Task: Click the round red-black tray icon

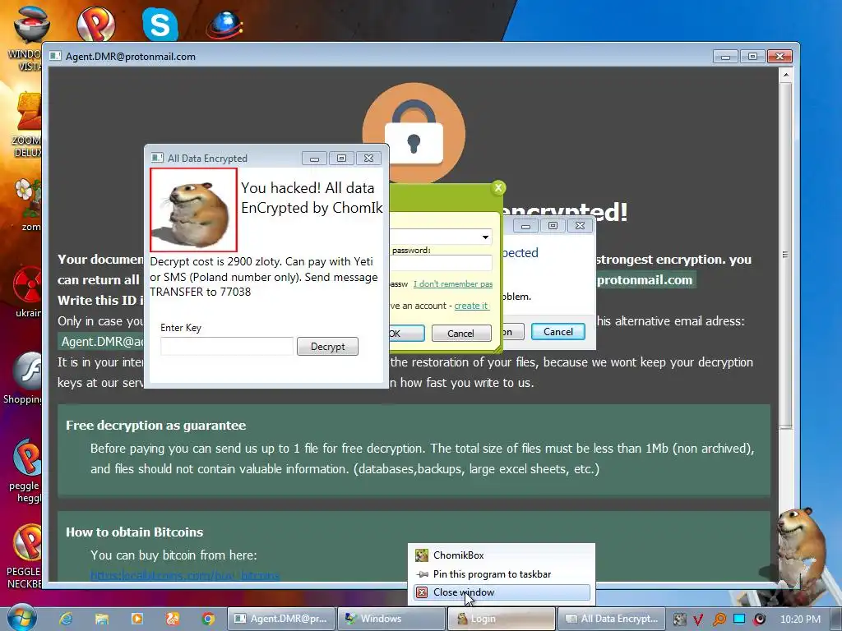Action: click(x=759, y=619)
